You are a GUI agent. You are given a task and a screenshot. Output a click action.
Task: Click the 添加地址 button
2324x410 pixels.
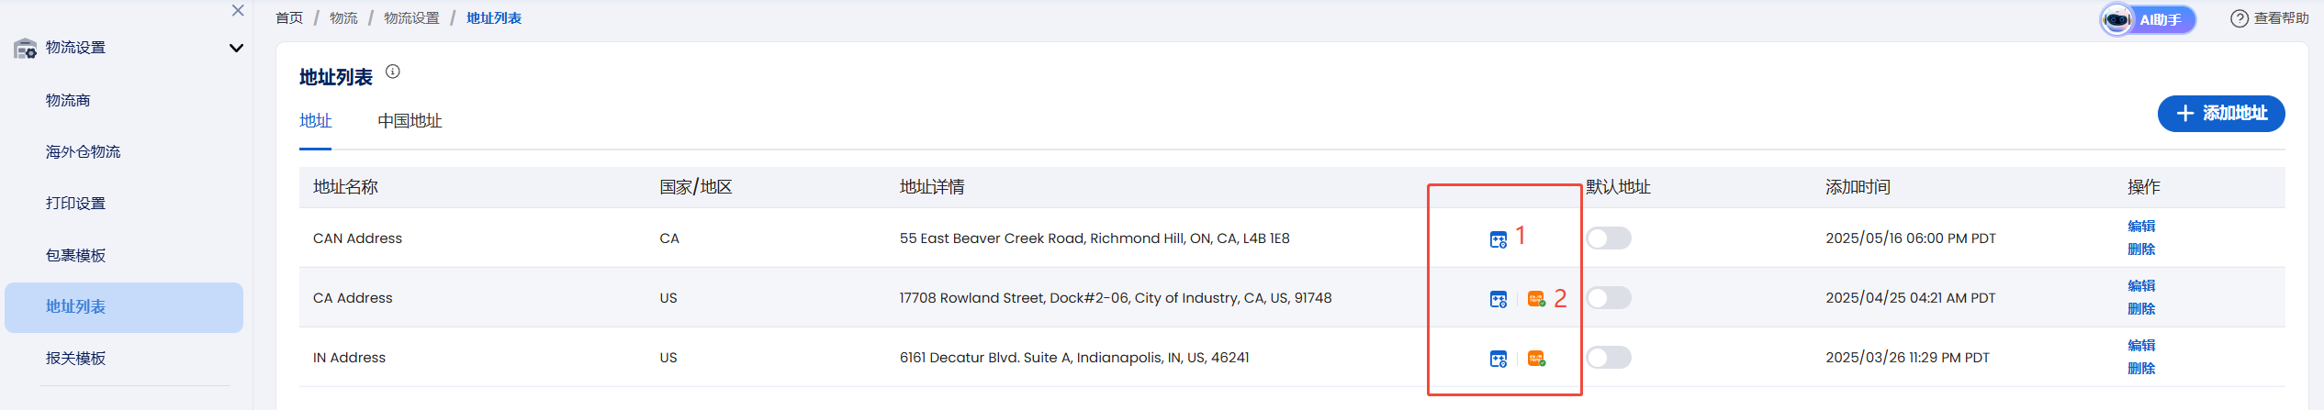pos(2221,114)
